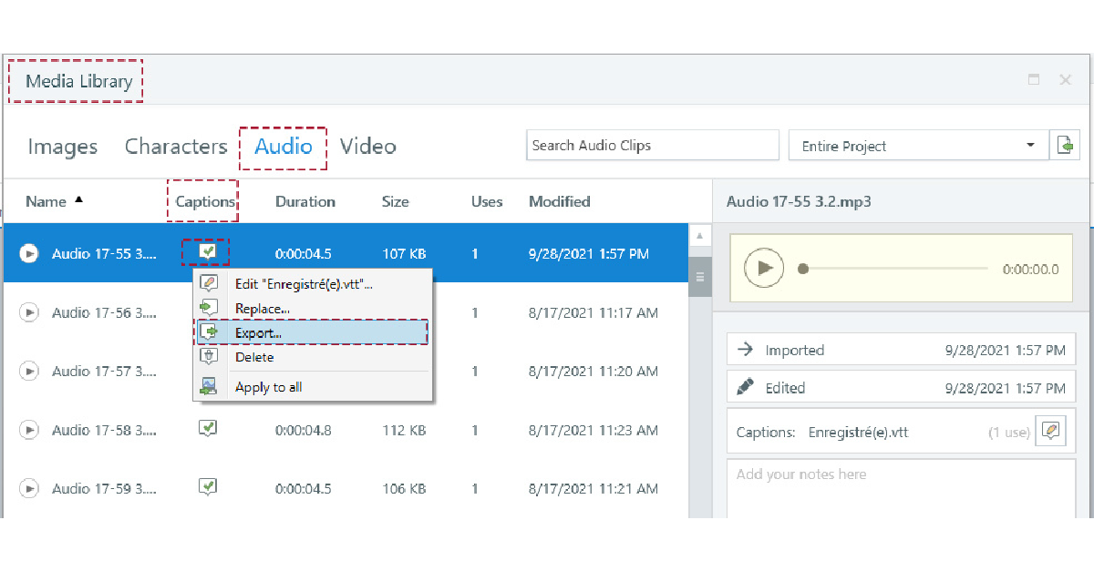Click the 8/17/2021 11:20 AM modified date
Screen dimensions: 1094x571
(593, 371)
